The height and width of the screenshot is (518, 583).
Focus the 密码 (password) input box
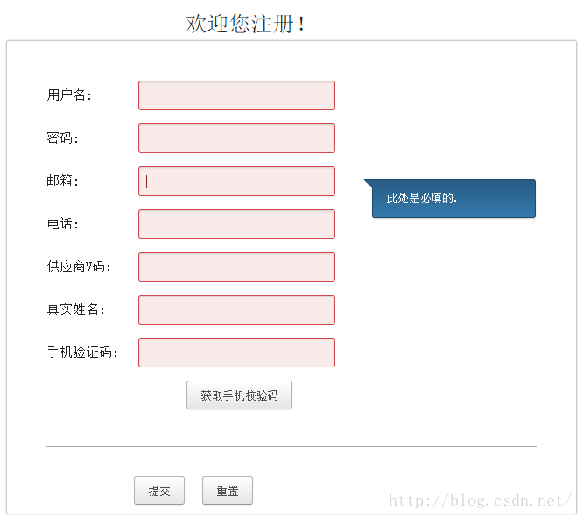coord(236,138)
